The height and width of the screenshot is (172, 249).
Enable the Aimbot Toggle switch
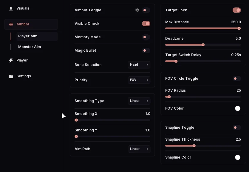point(146,10)
